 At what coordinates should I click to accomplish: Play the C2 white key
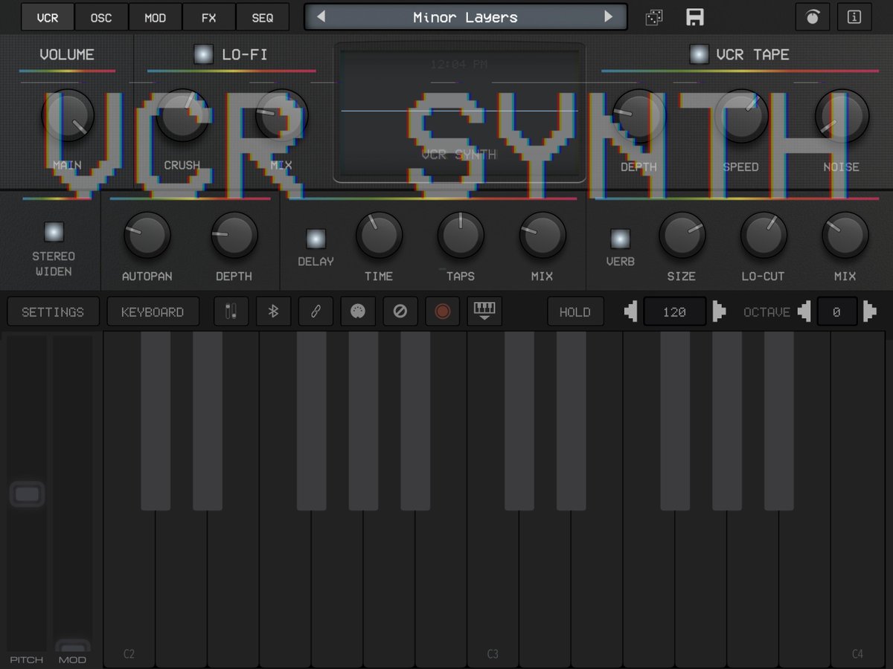click(129, 587)
